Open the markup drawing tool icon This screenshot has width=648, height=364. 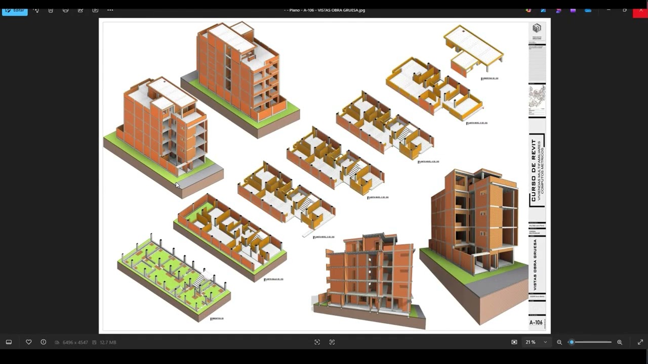tap(80, 10)
